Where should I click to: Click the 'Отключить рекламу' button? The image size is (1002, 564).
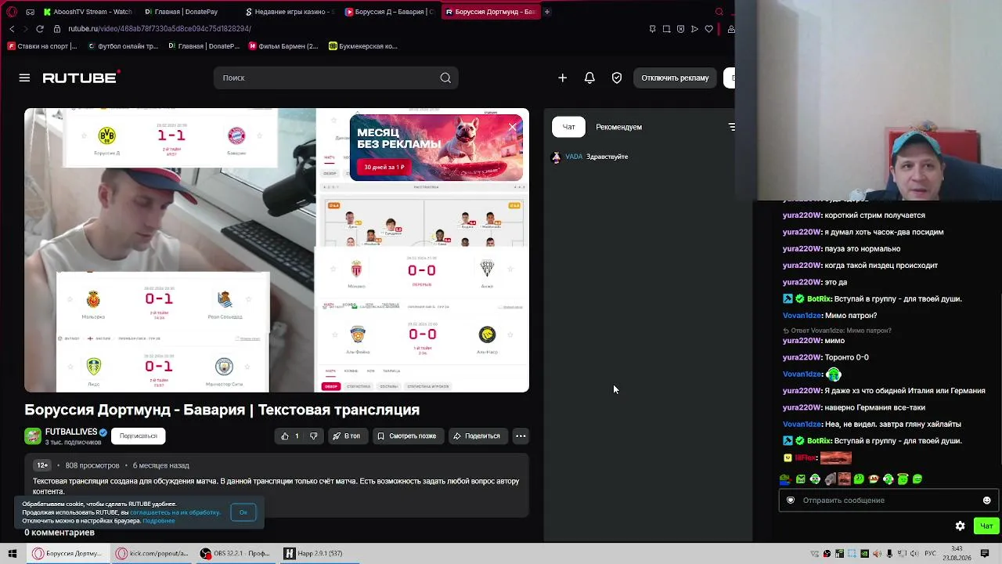675,78
